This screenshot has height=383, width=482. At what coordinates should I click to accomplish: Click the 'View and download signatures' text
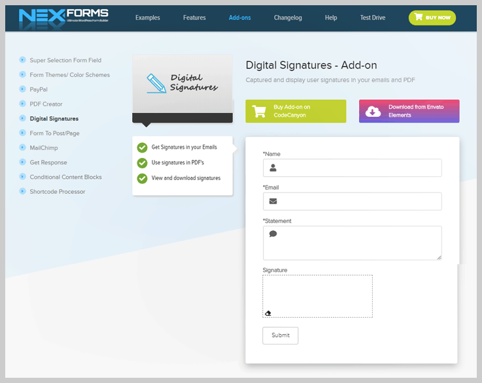point(186,178)
